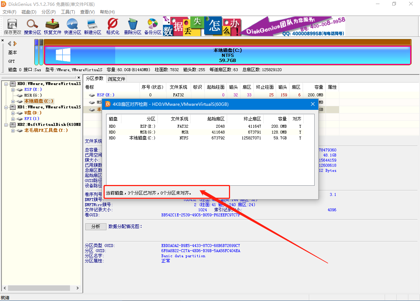
Task: Click the 分析 button
Action: [x=96, y=227]
